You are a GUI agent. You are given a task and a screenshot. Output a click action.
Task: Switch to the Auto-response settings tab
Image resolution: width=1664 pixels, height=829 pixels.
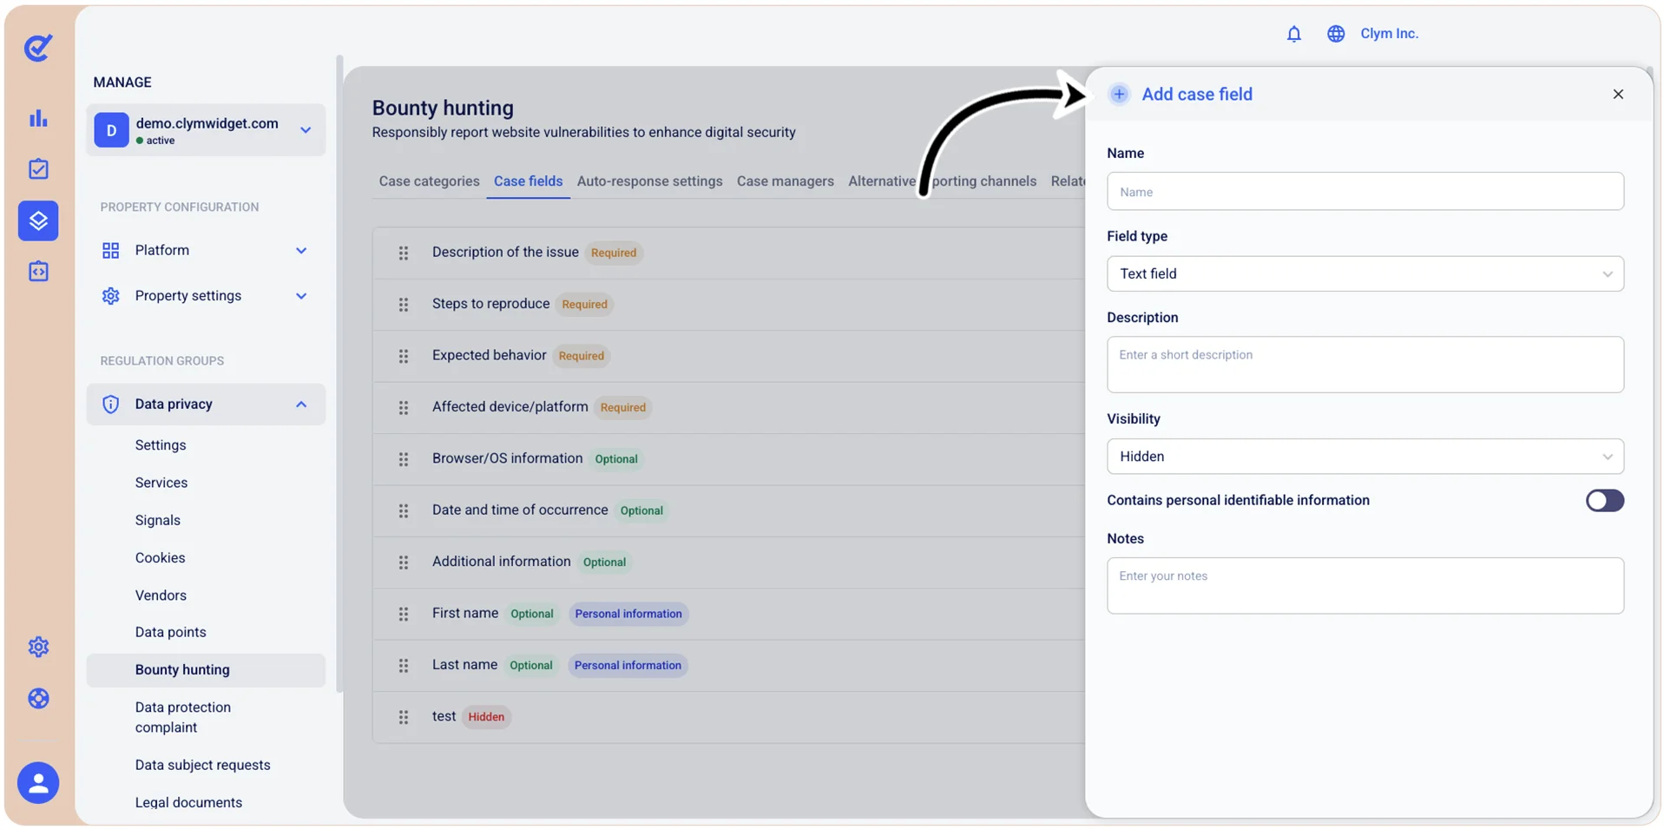(649, 181)
